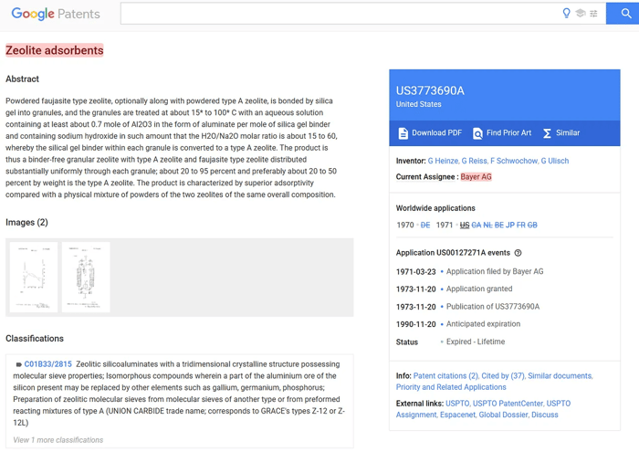Open the first patent drawing thumbnail
639x452 pixels.
34,277
